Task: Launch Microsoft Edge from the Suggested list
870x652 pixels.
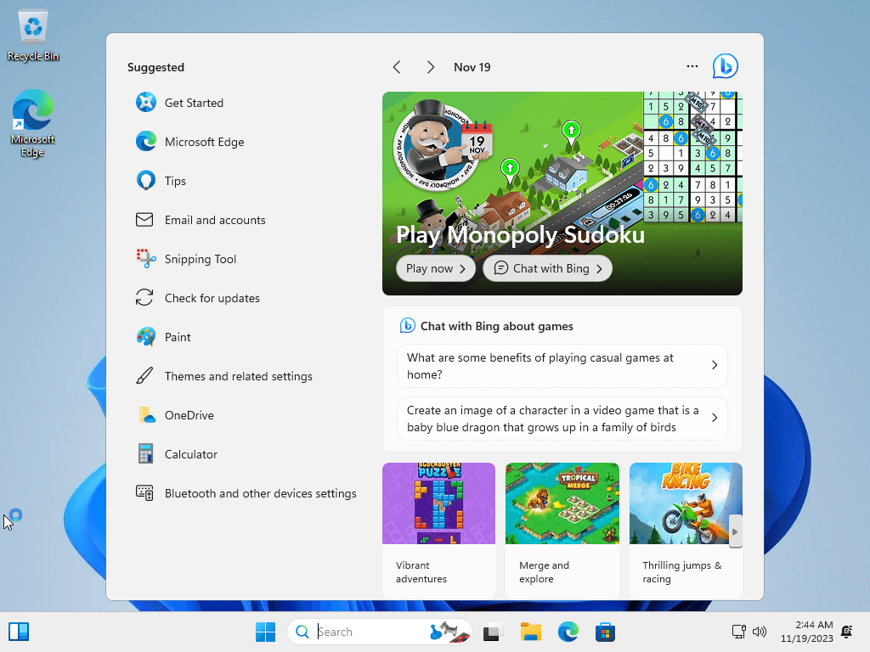Action: tap(146, 142)
